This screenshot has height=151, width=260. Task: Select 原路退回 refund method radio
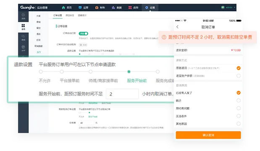239,68
